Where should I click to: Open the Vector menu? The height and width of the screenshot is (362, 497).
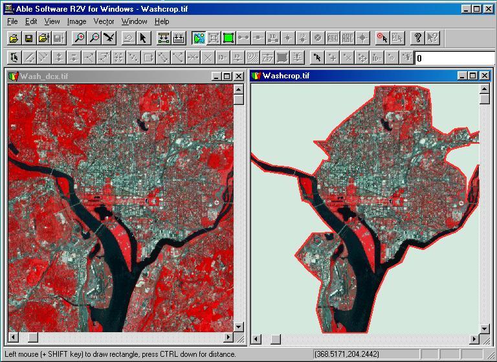point(104,21)
